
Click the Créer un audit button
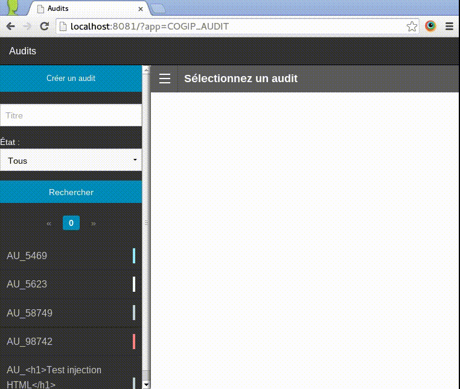tap(71, 79)
